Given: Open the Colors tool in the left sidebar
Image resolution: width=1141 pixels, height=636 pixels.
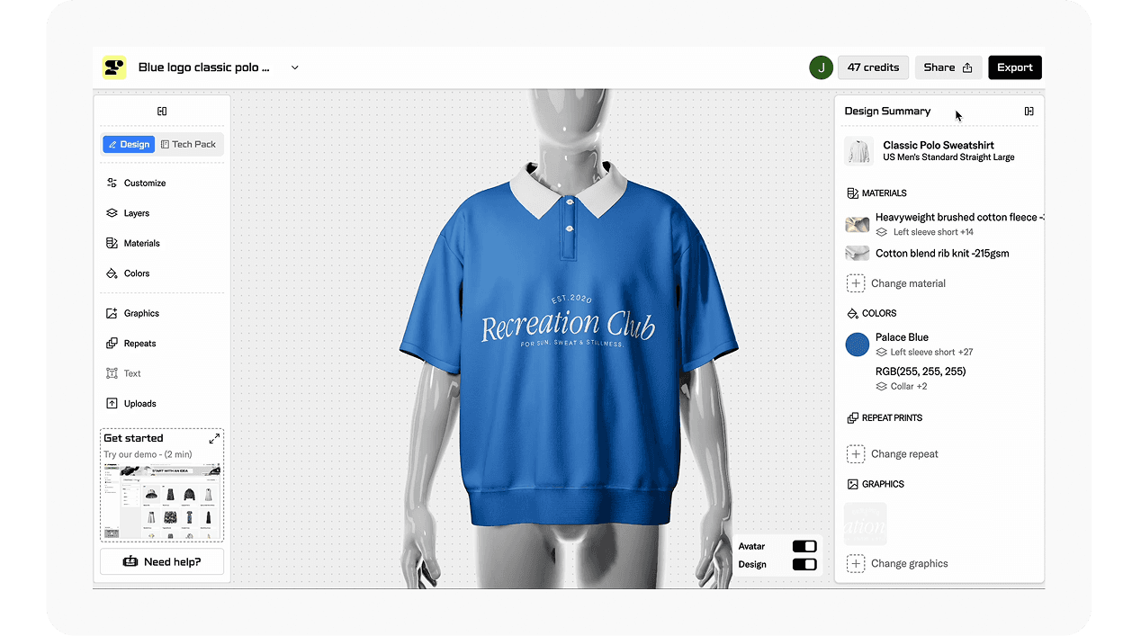Looking at the screenshot, I should [136, 273].
